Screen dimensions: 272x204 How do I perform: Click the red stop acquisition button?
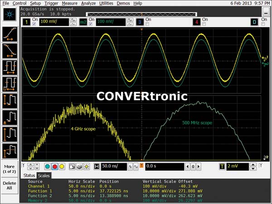[x=55, y=167]
